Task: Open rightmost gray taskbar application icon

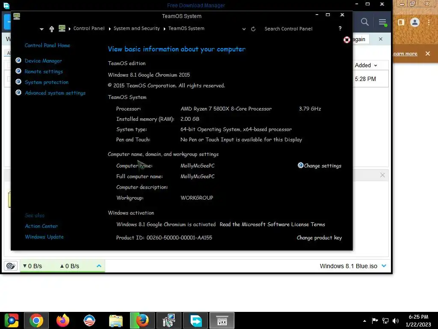Action: [x=222, y=320]
